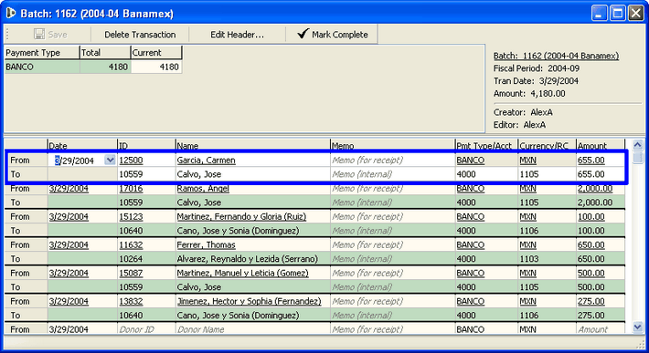Click Delete Transaction in the toolbar
The height and width of the screenshot is (353, 649).
pos(140,35)
